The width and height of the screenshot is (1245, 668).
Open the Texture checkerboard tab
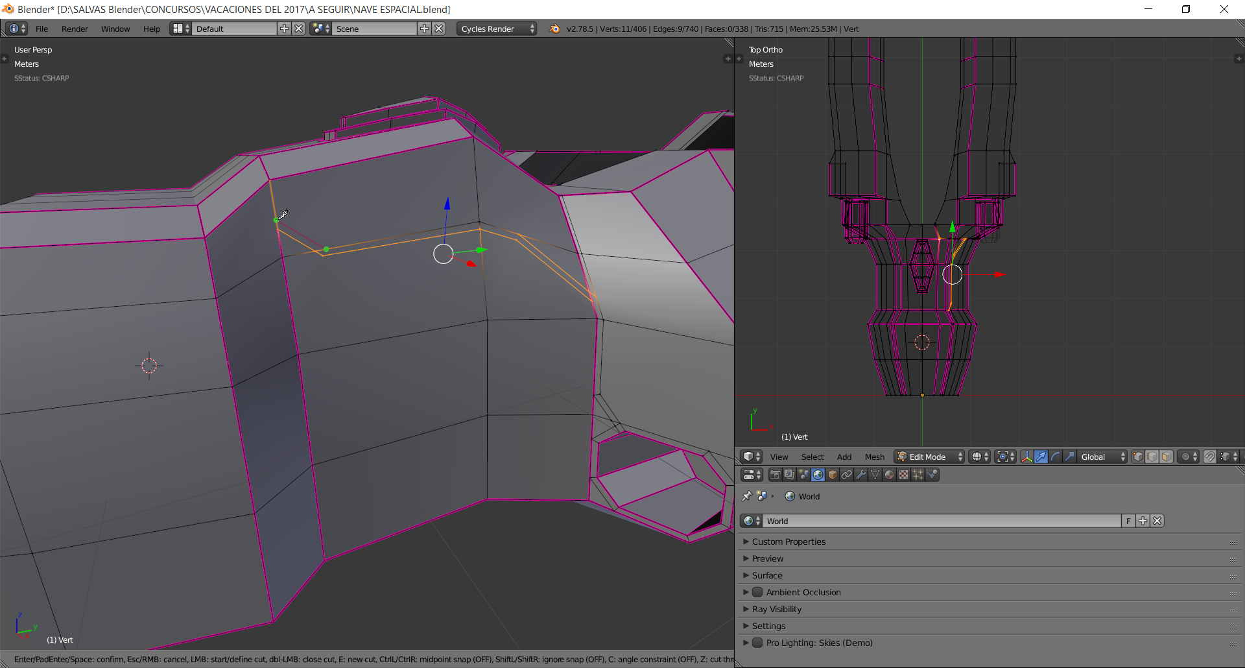pyautogui.click(x=904, y=475)
